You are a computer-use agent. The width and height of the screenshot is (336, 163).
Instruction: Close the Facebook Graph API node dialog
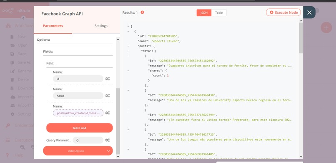tap(309, 12)
